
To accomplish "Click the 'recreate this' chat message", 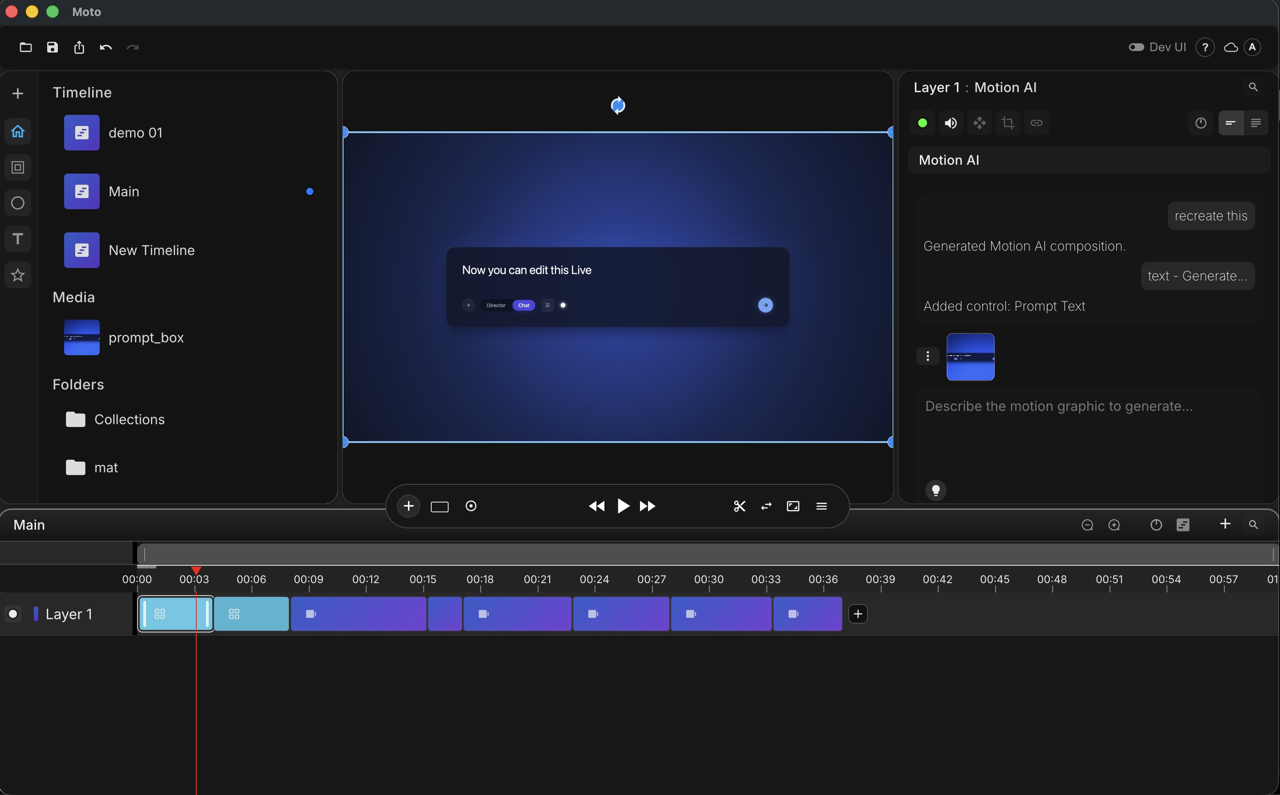I will pyautogui.click(x=1211, y=216).
